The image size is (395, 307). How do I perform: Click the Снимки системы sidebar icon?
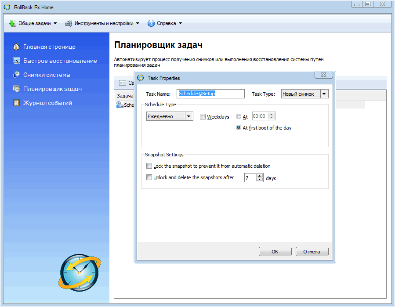tap(16, 75)
